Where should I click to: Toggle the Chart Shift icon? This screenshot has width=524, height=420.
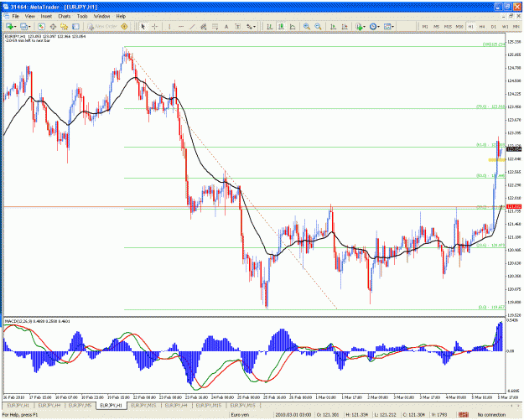coord(345,27)
